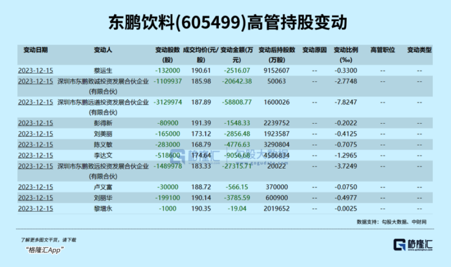Click the value -132000

pyautogui.click(x=168, y=71)
